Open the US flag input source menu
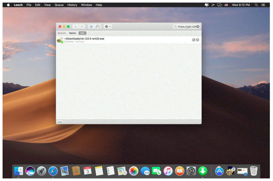 pyautogui.click(x=226, y=5)
